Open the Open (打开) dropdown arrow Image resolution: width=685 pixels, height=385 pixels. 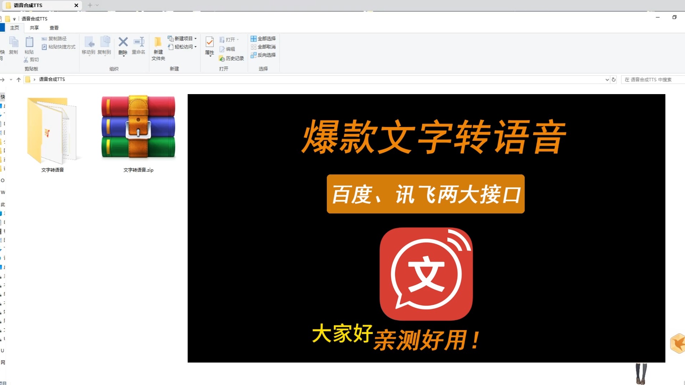pyautogui.click(x=238, y=40)
